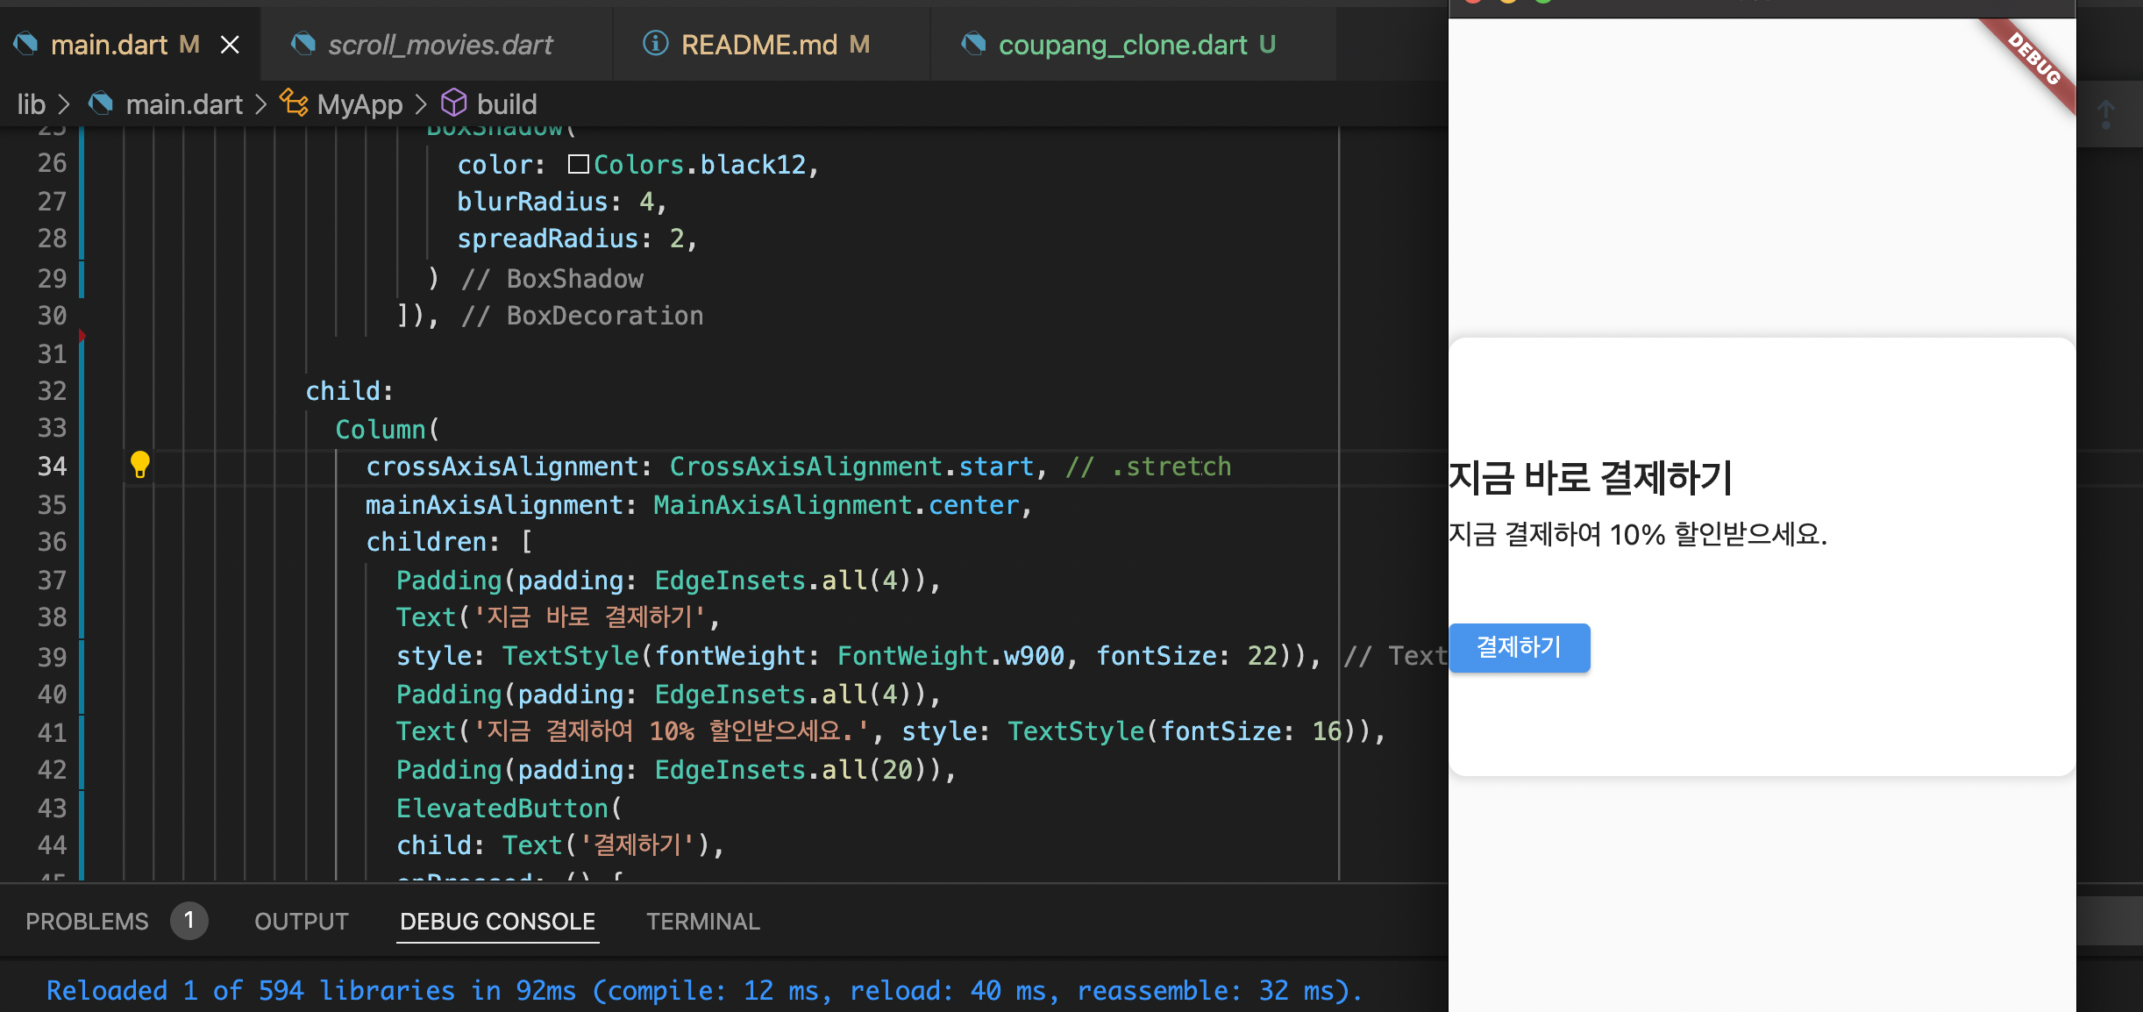The image size is (2143, 1012).
Task: Click the build method cube icon in breadcrumb
Action: (453, 103)
